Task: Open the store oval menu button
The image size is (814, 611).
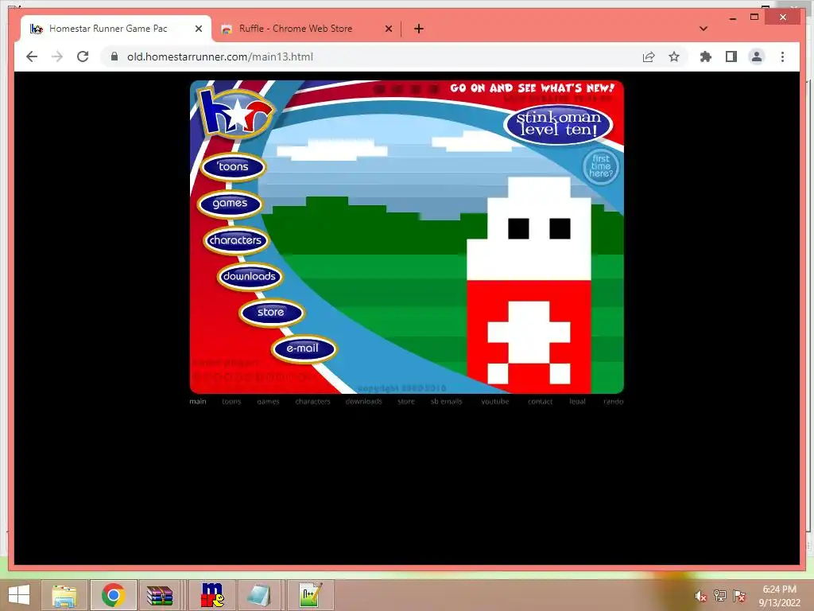Action: point(272,312)
